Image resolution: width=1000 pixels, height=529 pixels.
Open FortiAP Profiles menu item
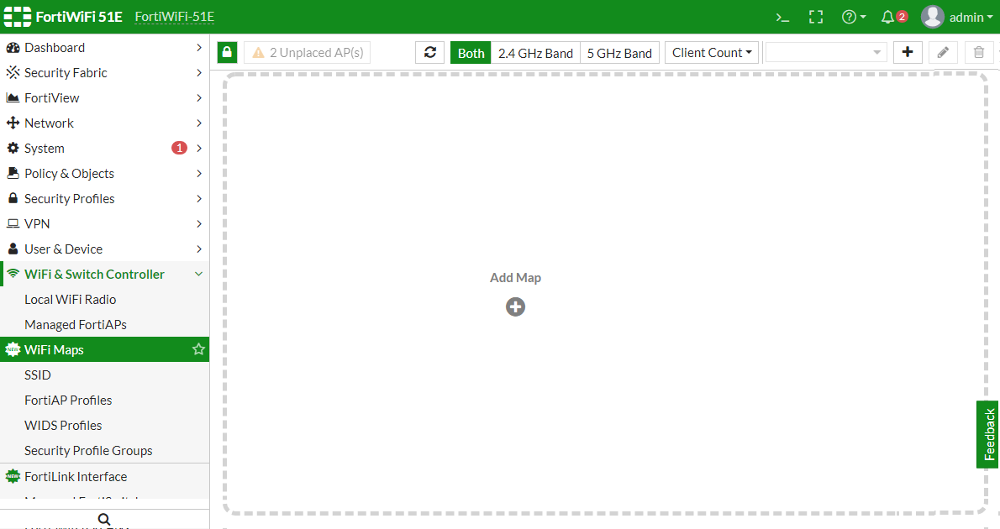tap(104, 401)
